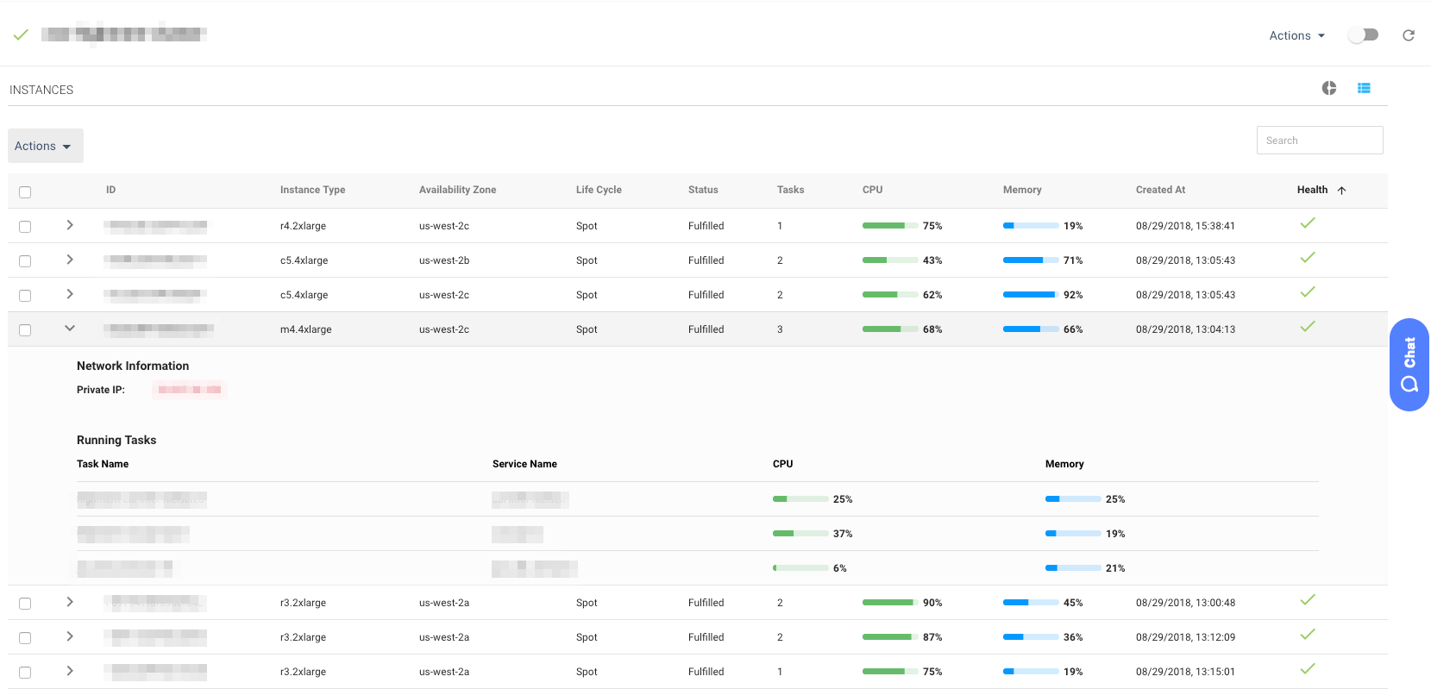The image size is (1431, 689).
Task: Sort table by Created At header
Action: (1160, 190)
